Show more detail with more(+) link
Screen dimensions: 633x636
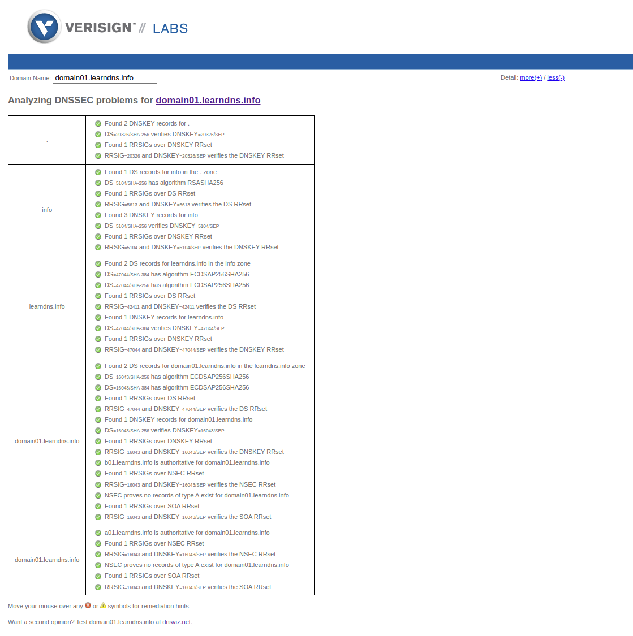pos(531,77)
